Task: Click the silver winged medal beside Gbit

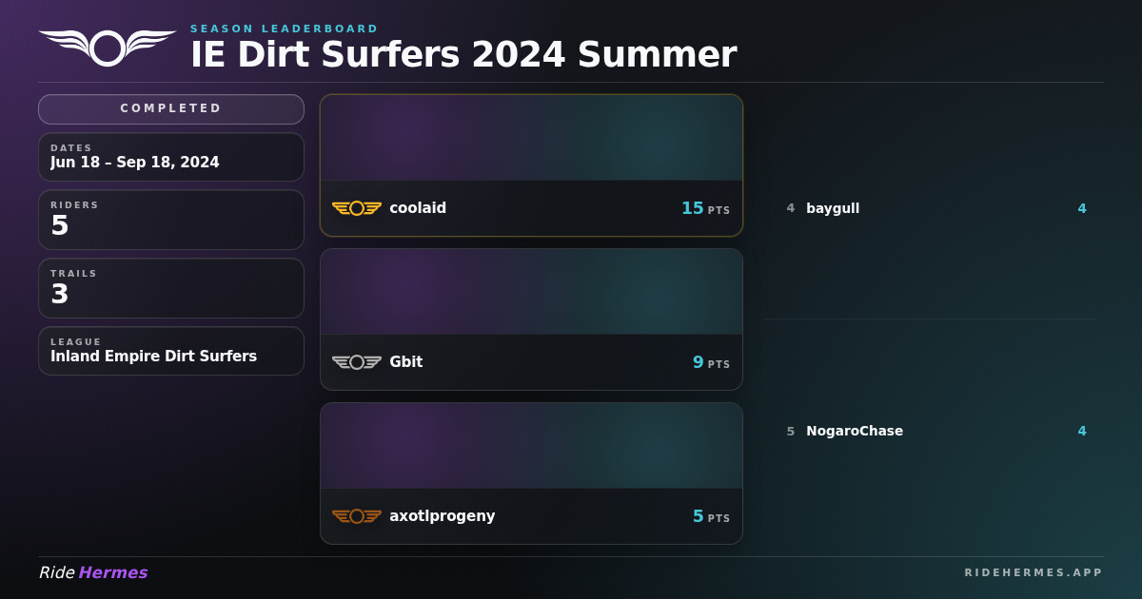Action: click(x=357, y=362)
